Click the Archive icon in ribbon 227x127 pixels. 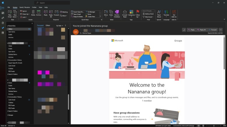click(38, 12)
